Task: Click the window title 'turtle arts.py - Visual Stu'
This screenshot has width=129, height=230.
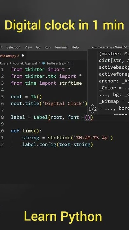Action: click(x=112, y=47)
